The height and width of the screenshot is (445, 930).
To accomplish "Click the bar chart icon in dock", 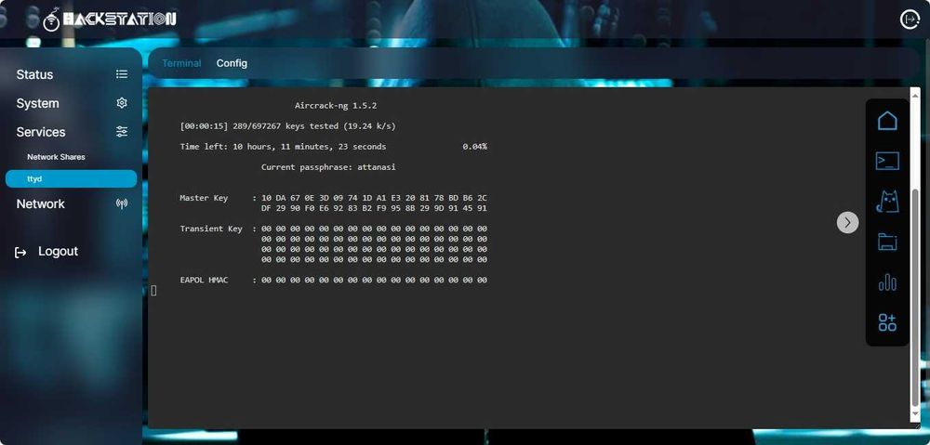I will pos(887,282).
